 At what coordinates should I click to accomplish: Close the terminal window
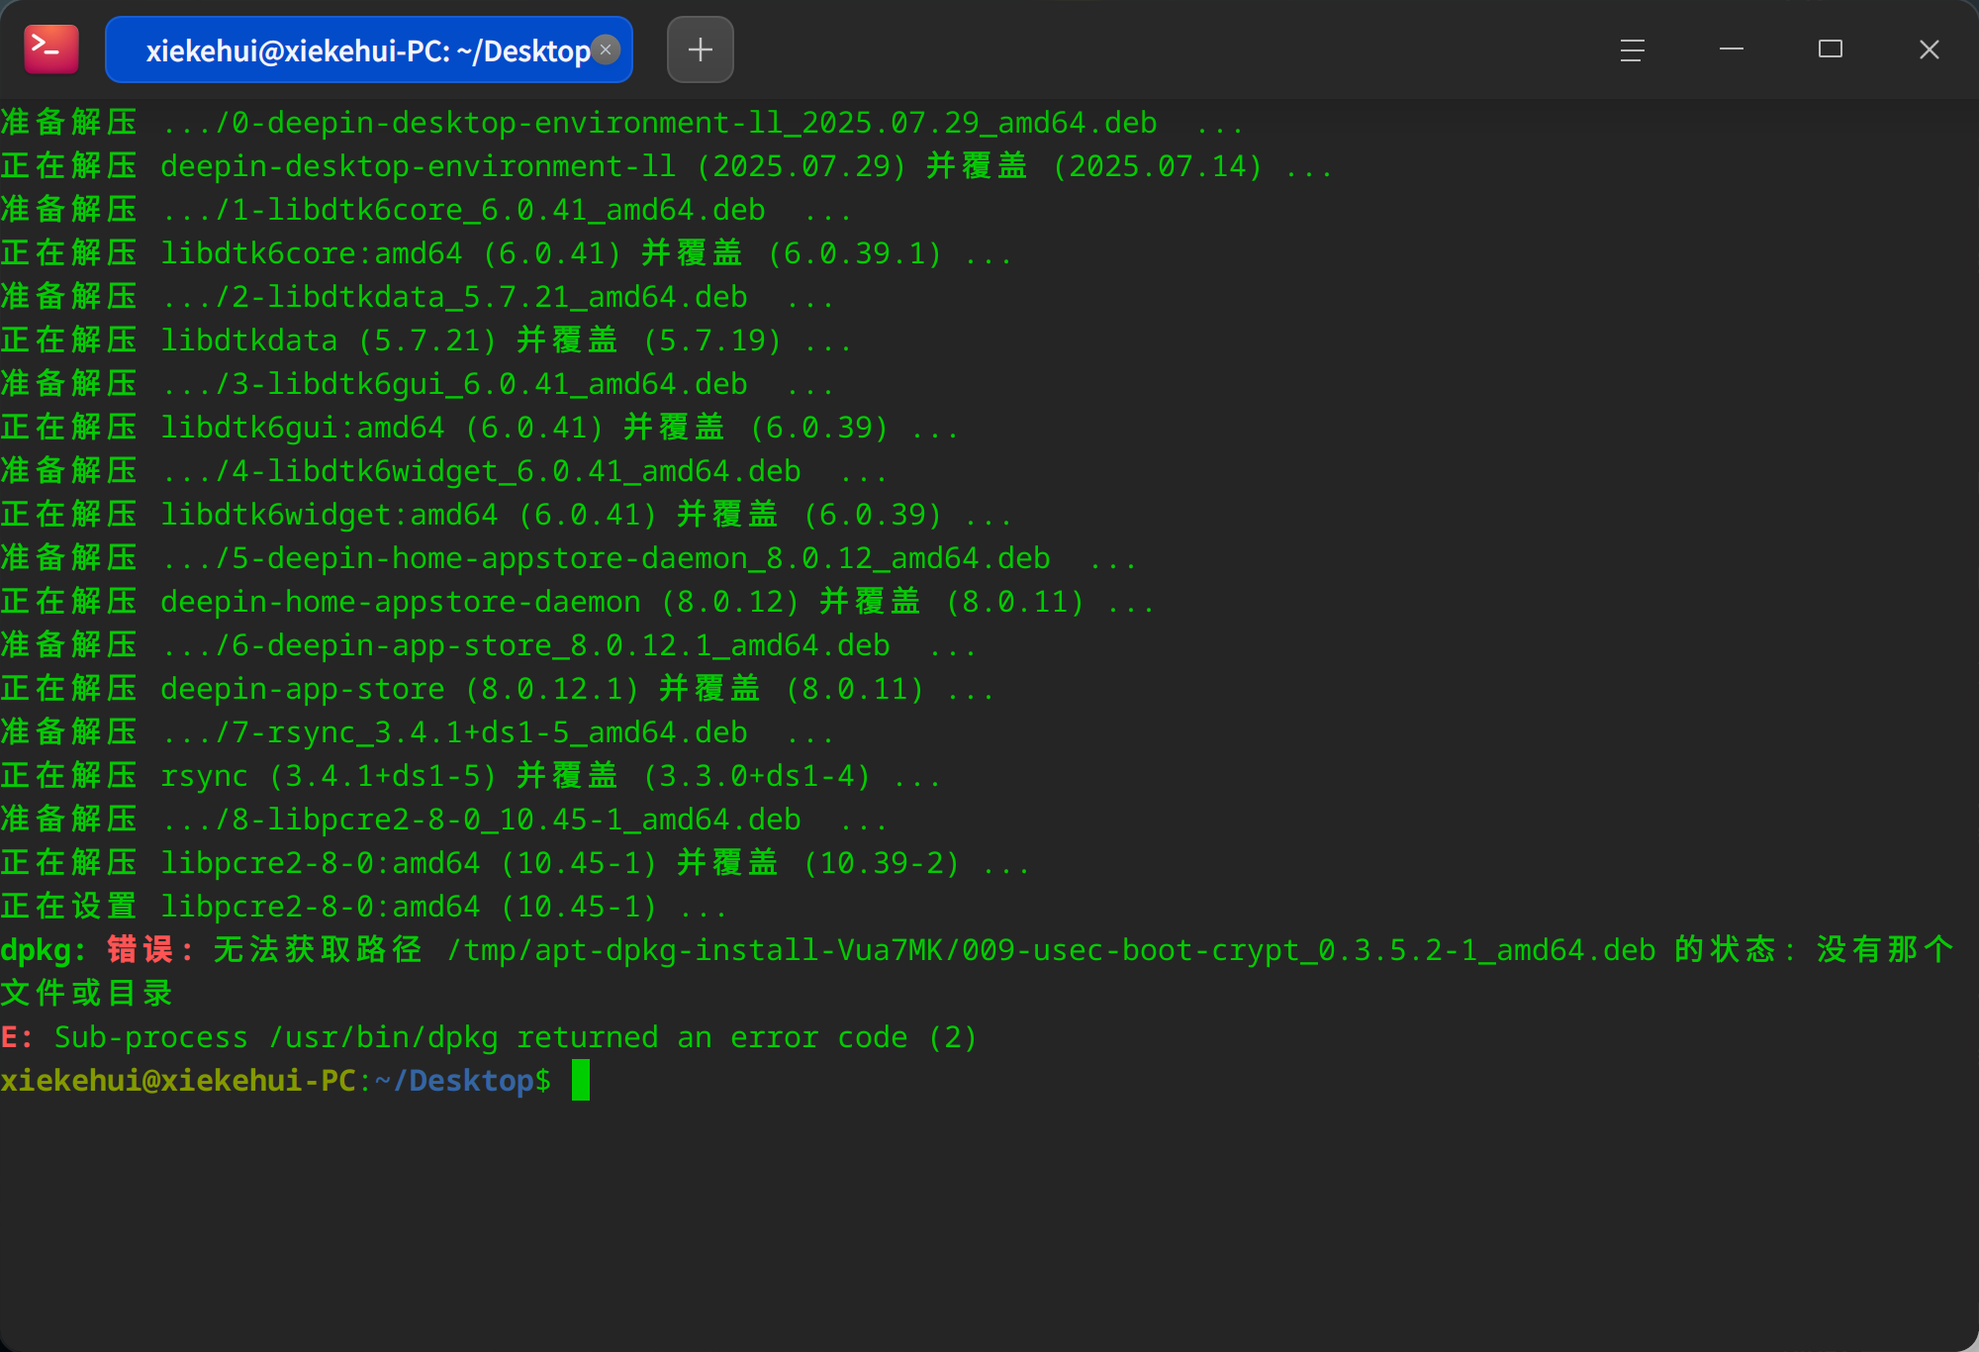[x=1930, y=49]
